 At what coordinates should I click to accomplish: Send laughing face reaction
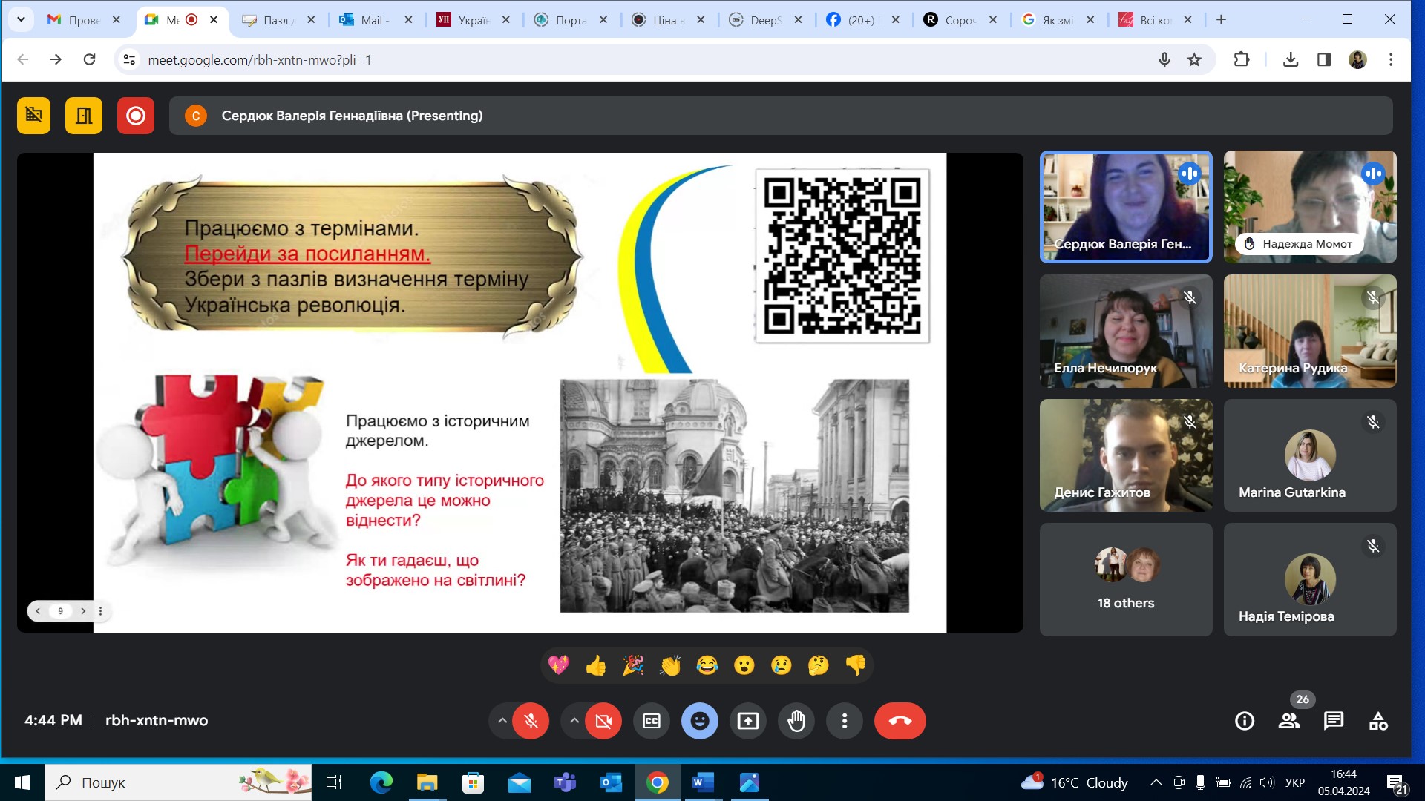[707, 665]
